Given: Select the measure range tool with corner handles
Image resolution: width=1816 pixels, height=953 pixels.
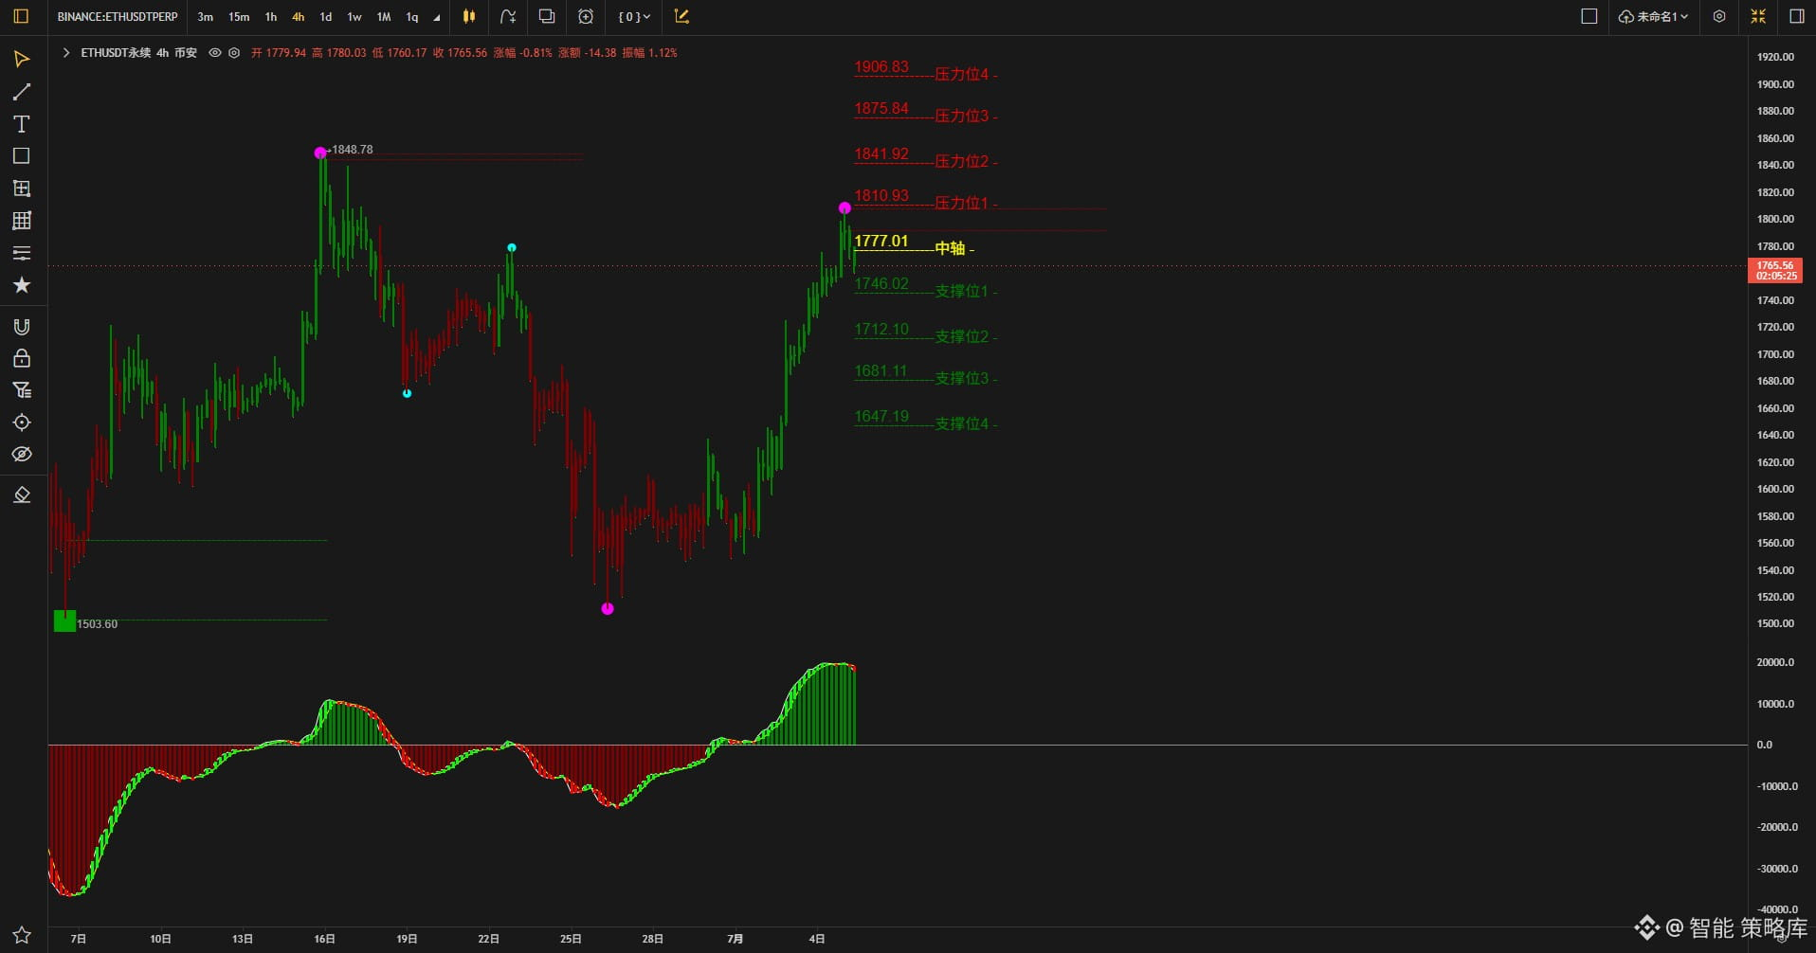Looking at the screenshot, I should [22, 189].
